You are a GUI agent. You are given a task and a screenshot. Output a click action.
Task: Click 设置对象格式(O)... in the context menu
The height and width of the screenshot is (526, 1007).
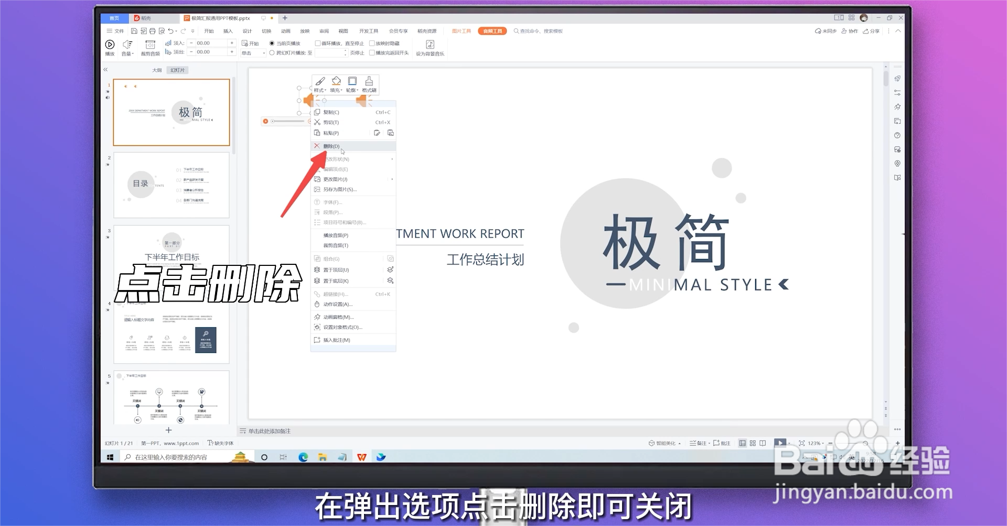tap(353, 327)
